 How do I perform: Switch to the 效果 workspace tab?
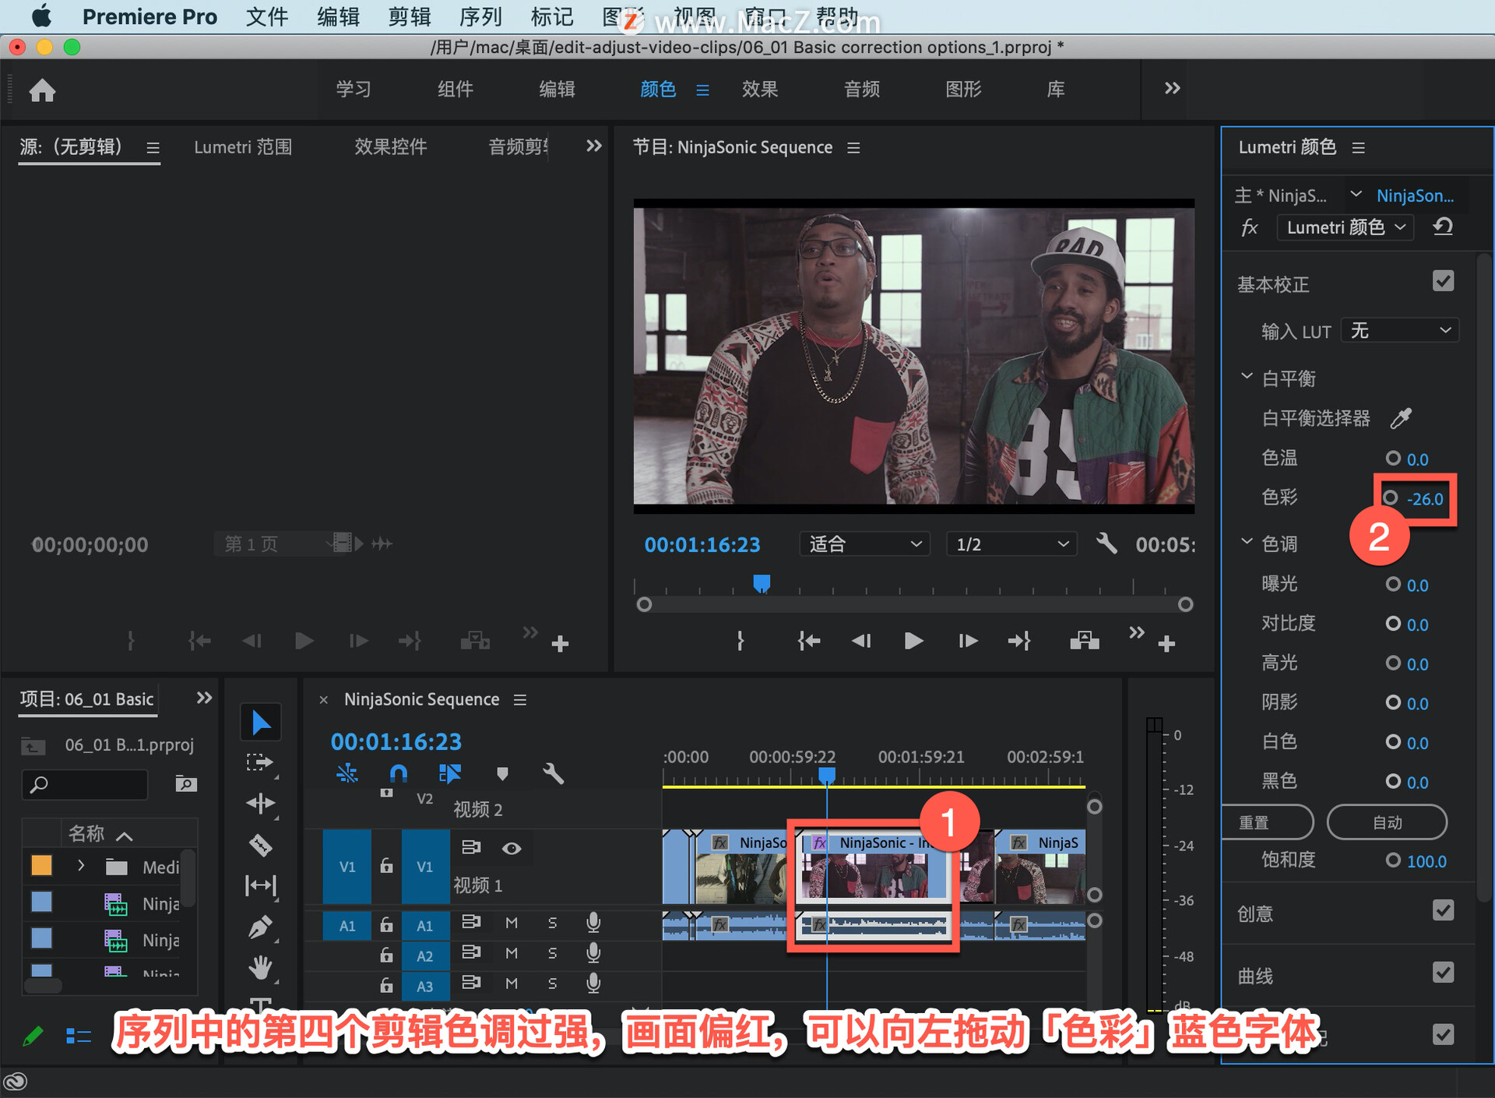[759, 90]
